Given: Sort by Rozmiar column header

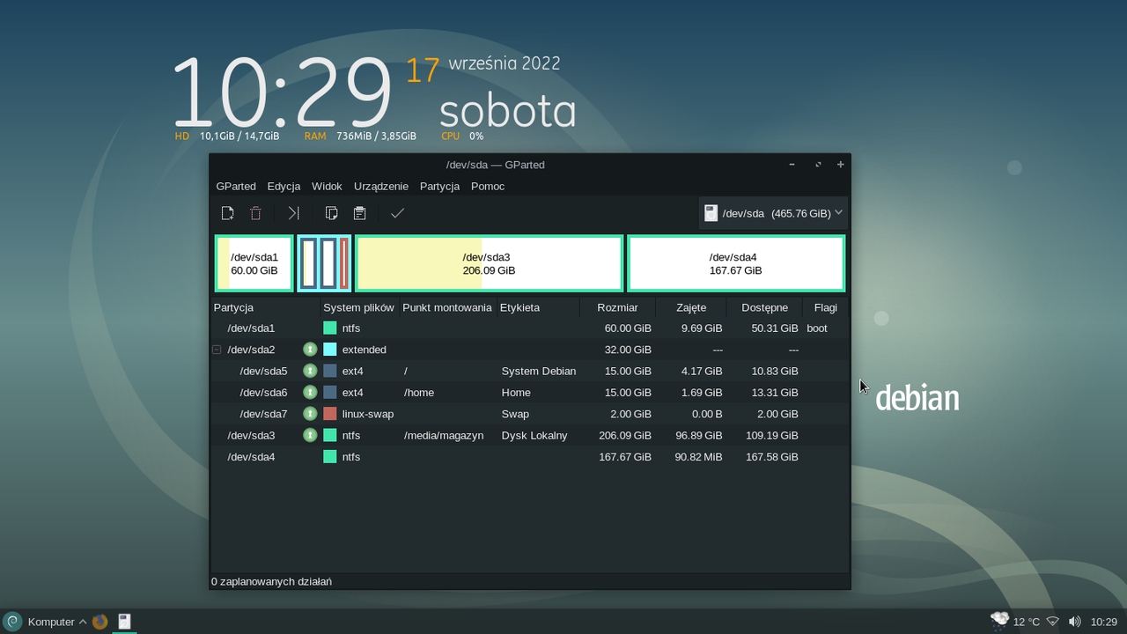Looking at the screenshot, I should tap(617, 307).
